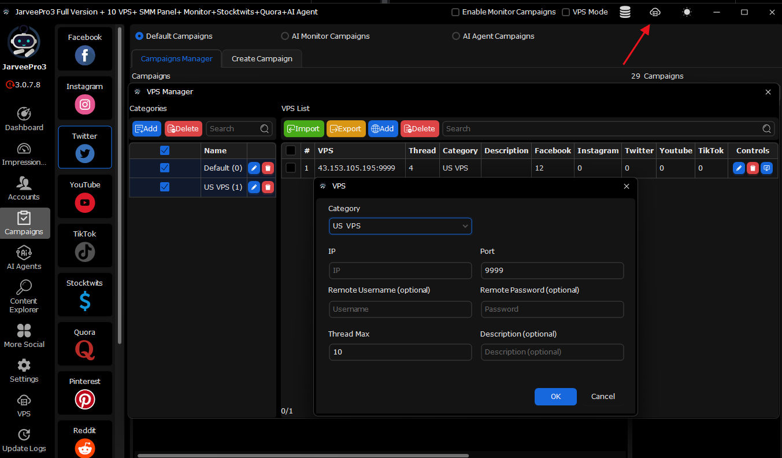The image size is (782, 458).
Task: Edit the US VPS category pencil icon
Action: click(254, 187)
